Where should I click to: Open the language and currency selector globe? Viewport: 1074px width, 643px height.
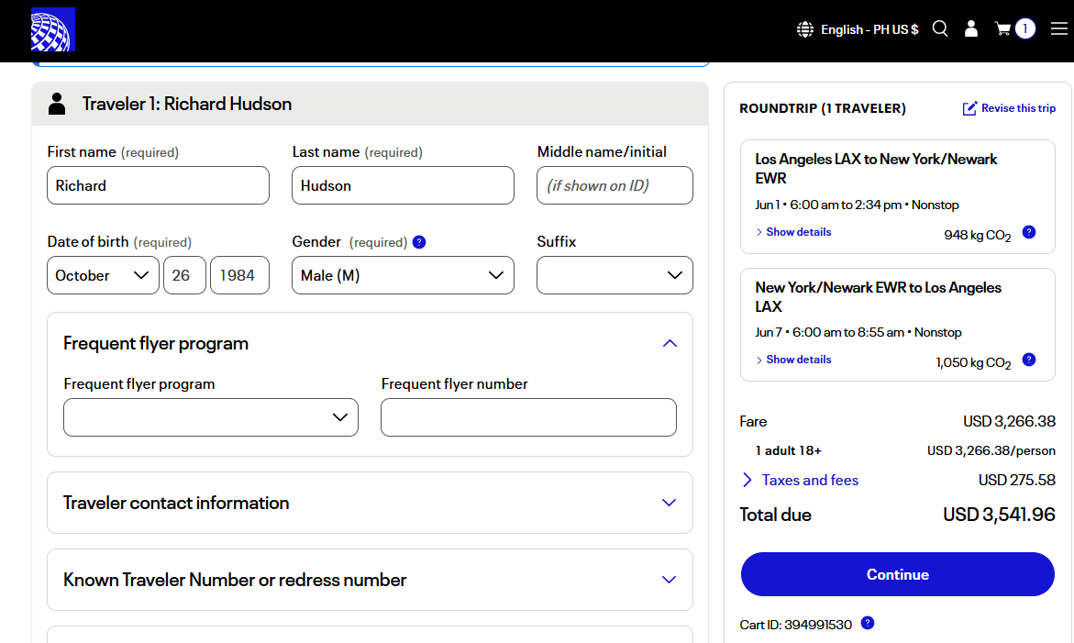805,29
